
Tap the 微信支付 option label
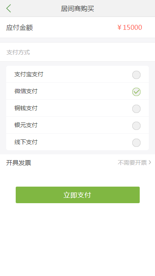pyautogui.click(x=26, y=91)
